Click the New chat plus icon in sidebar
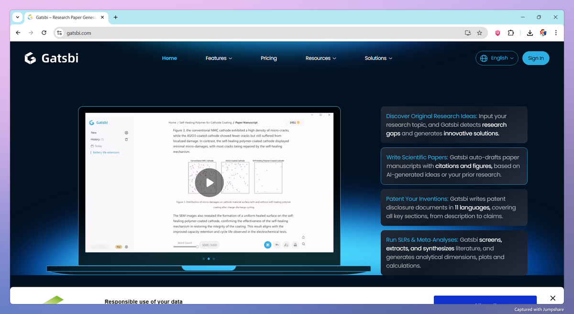 pyautogui.click(x=127, y=132)
